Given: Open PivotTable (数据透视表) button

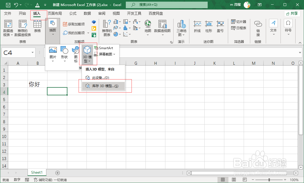Looking at the screenshot, I should (x=8, y=28).
